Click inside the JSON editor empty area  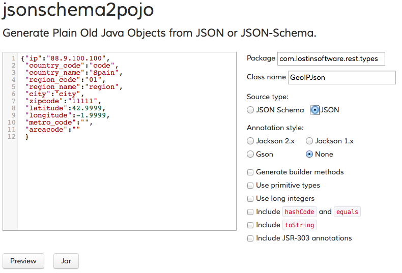(127, 185)
